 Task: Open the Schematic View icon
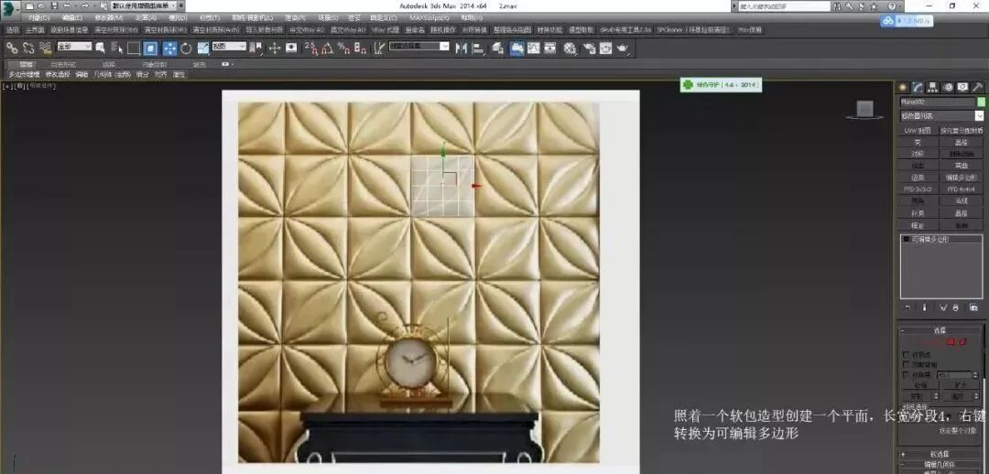(550, 48)
